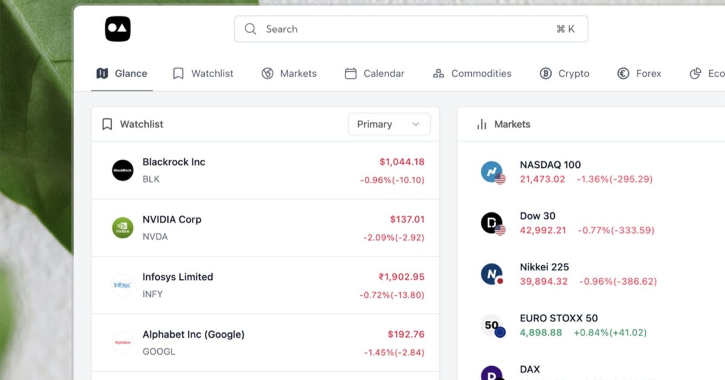Screen dimensions: 725x380
Task: Click the pie chart icon after Forex
Action: tap(695, 74)
